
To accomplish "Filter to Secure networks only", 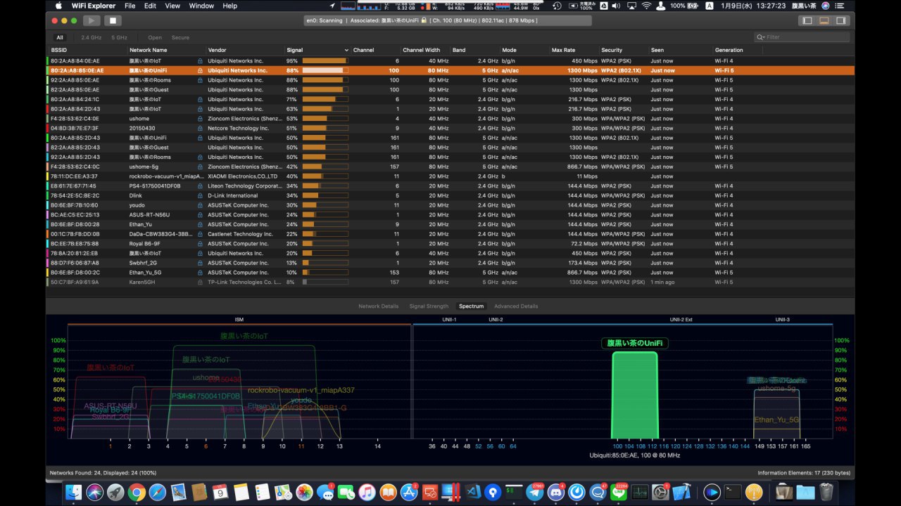I will click(x=180, y=37).
